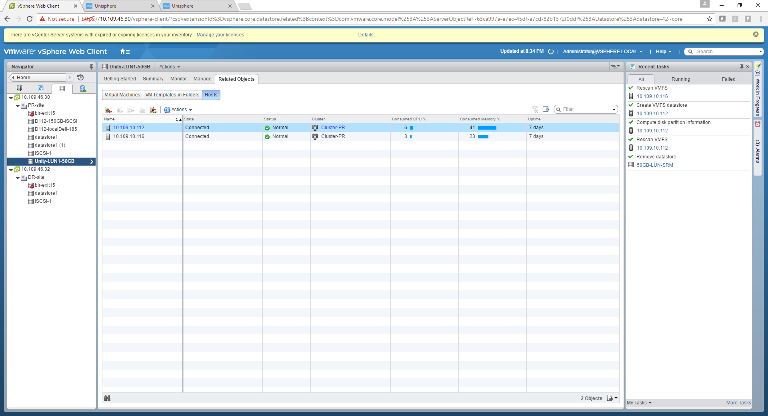
Task: Go to vSphere home via house icon
Action: 125,52
